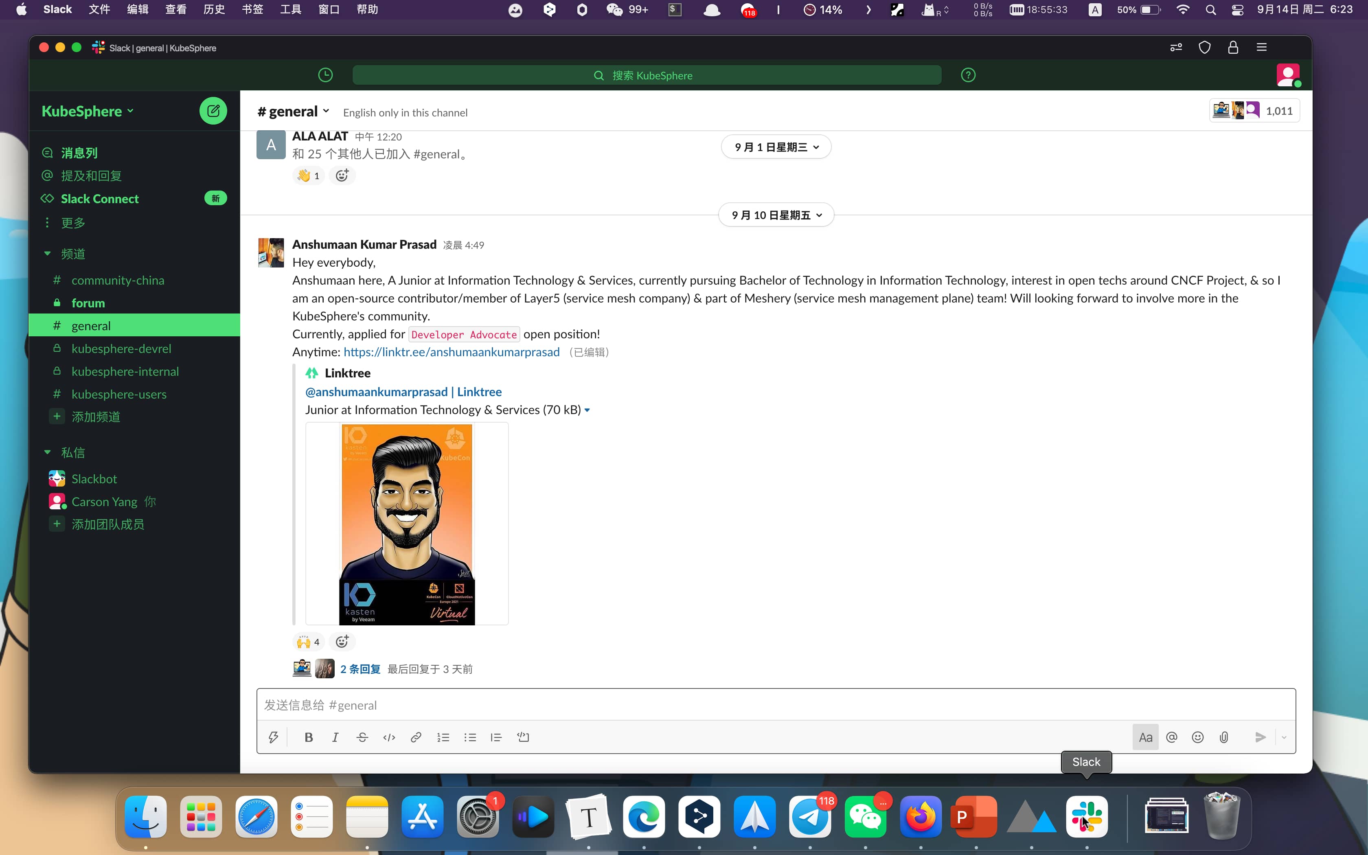
Task: Toggle code block formatting
Action: [524, 737]
